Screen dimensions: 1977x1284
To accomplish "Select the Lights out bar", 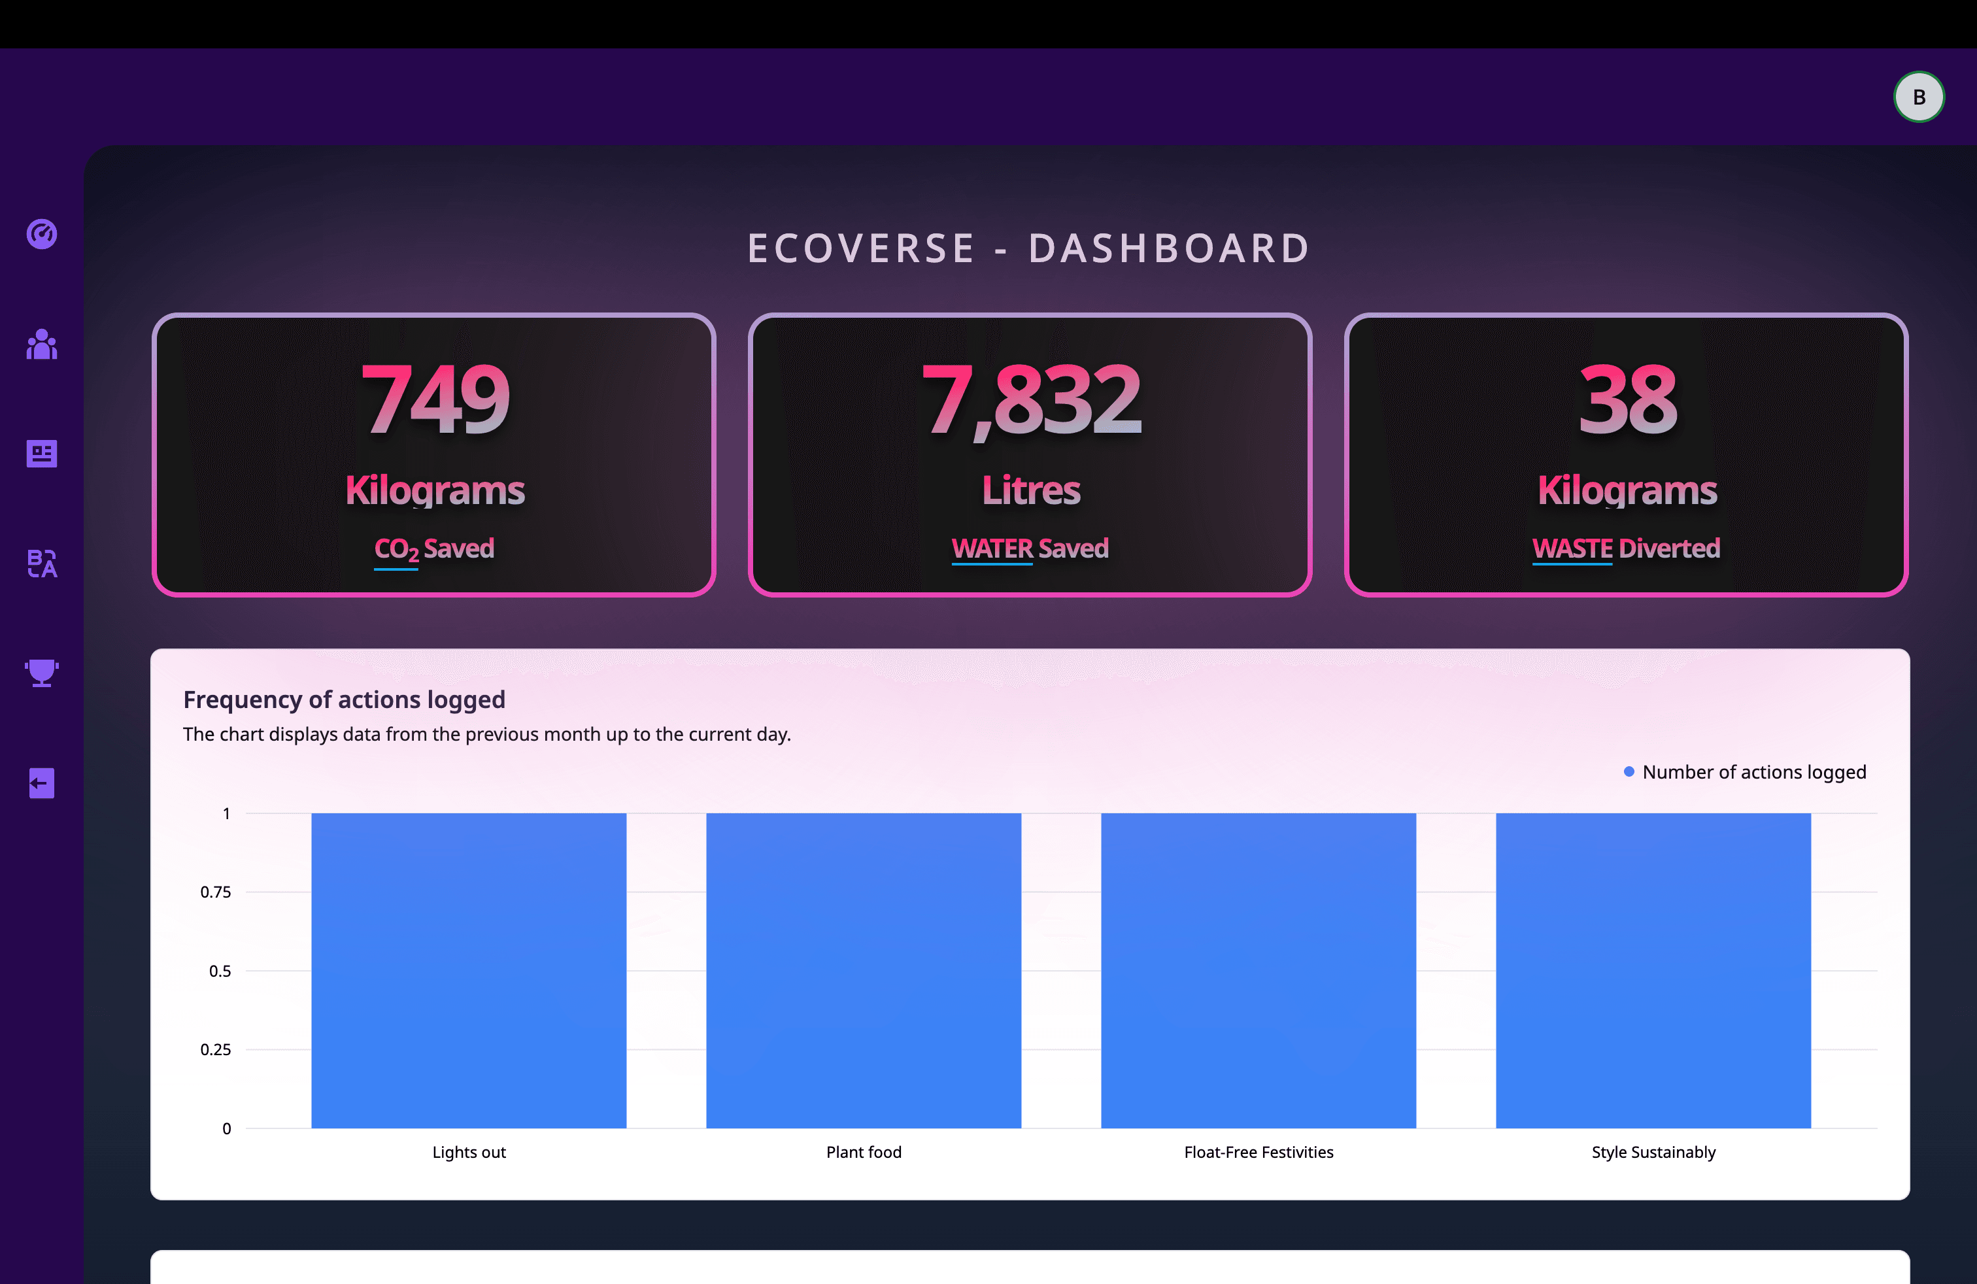I will point(469,970).
